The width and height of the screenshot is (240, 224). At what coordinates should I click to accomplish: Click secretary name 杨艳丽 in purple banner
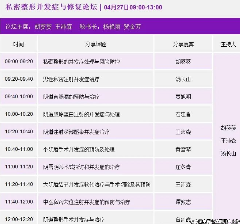(111, 27)
